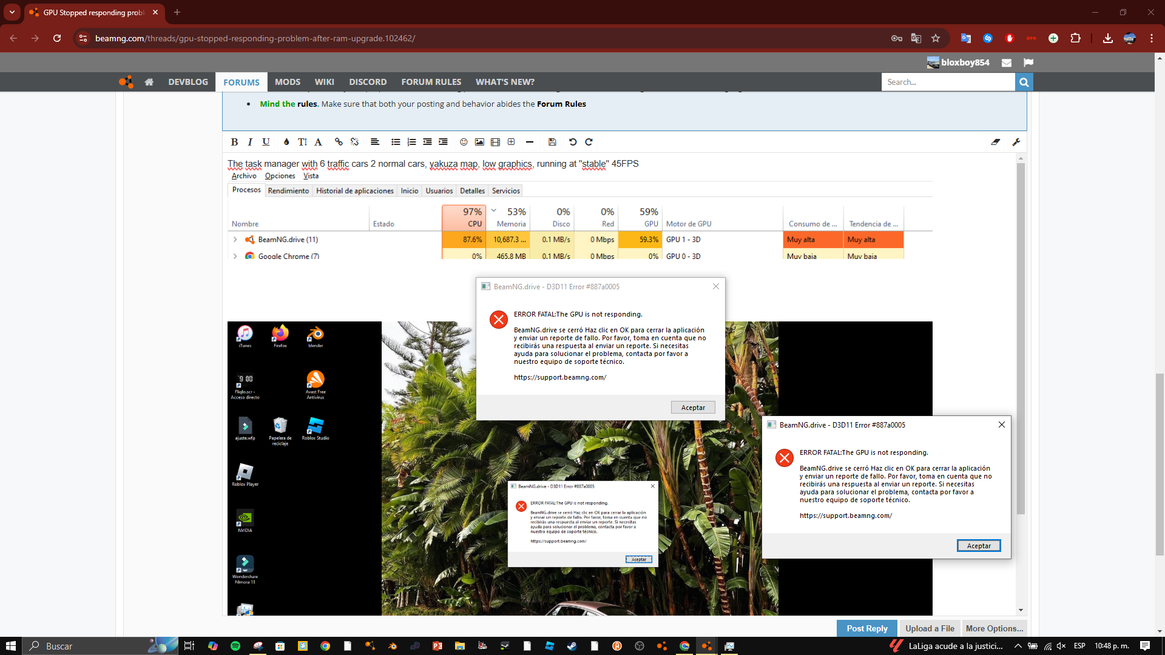Open the inbox envelope icon
The image size is (1165, 655).
[1007, 62]
